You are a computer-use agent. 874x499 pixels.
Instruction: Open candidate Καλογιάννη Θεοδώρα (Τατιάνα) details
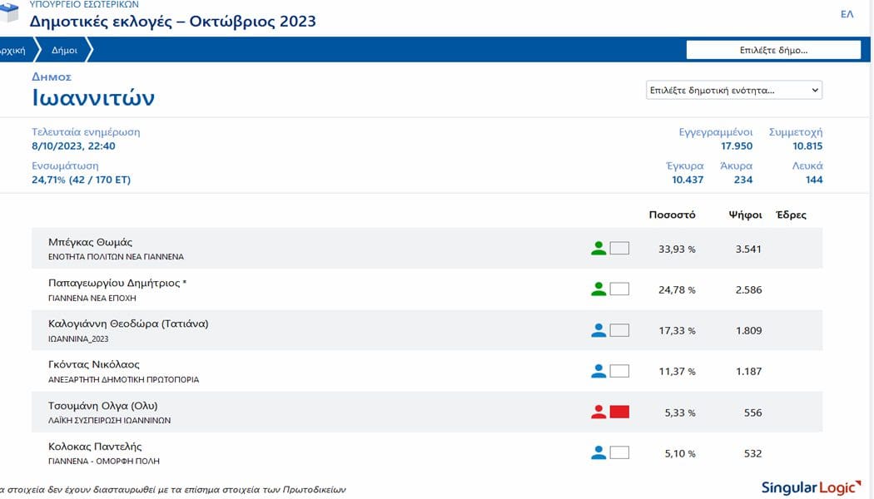pyautogui.click(x=128, y=324)
